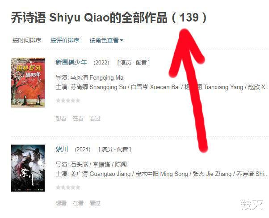Rate 紫川 using the star rating

coord(68,187)
